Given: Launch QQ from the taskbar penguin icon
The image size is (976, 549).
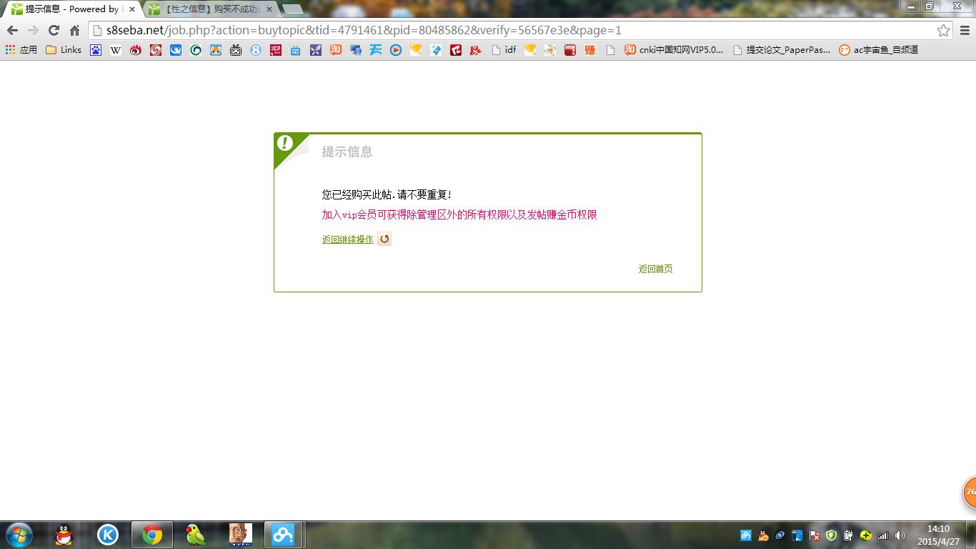Looking at the screenshot, I should point(61,534).
